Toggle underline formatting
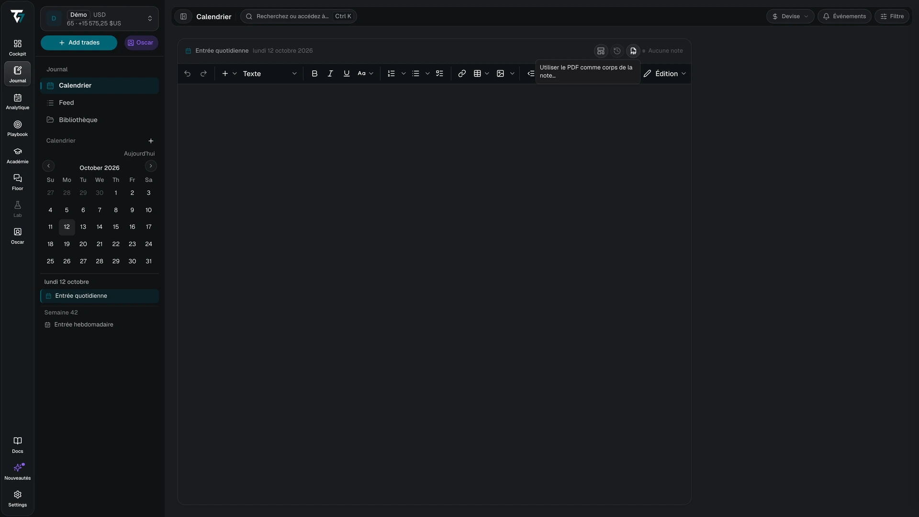The height and width of the screenshot is (517, 919). pos(347,74)
